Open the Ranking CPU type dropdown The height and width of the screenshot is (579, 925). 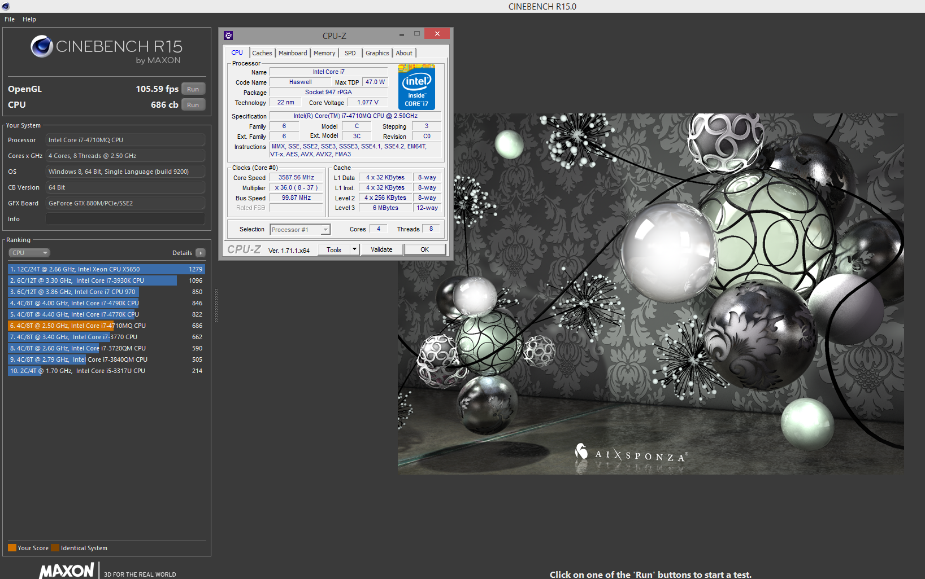tap(29, 253)
